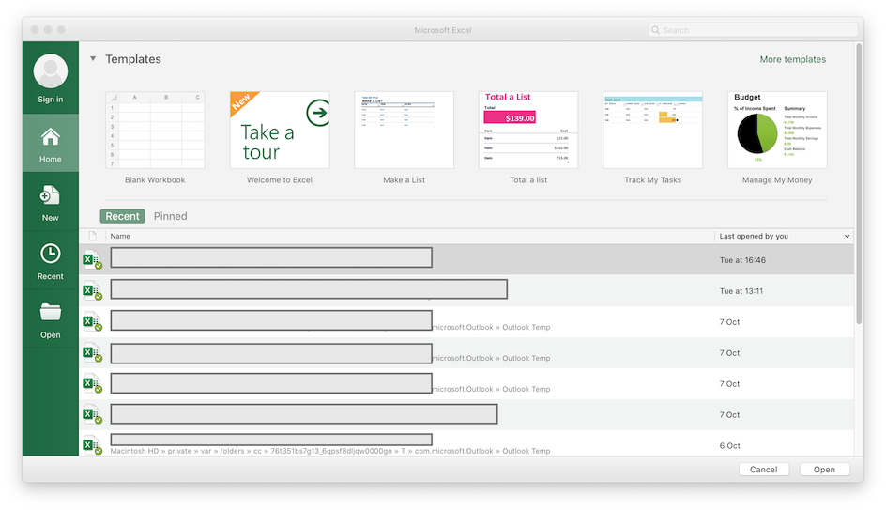This screenshot has height=510, width=886.
Task: Select the file row opened Tue at 13:11
Action: tap(466, 290)
